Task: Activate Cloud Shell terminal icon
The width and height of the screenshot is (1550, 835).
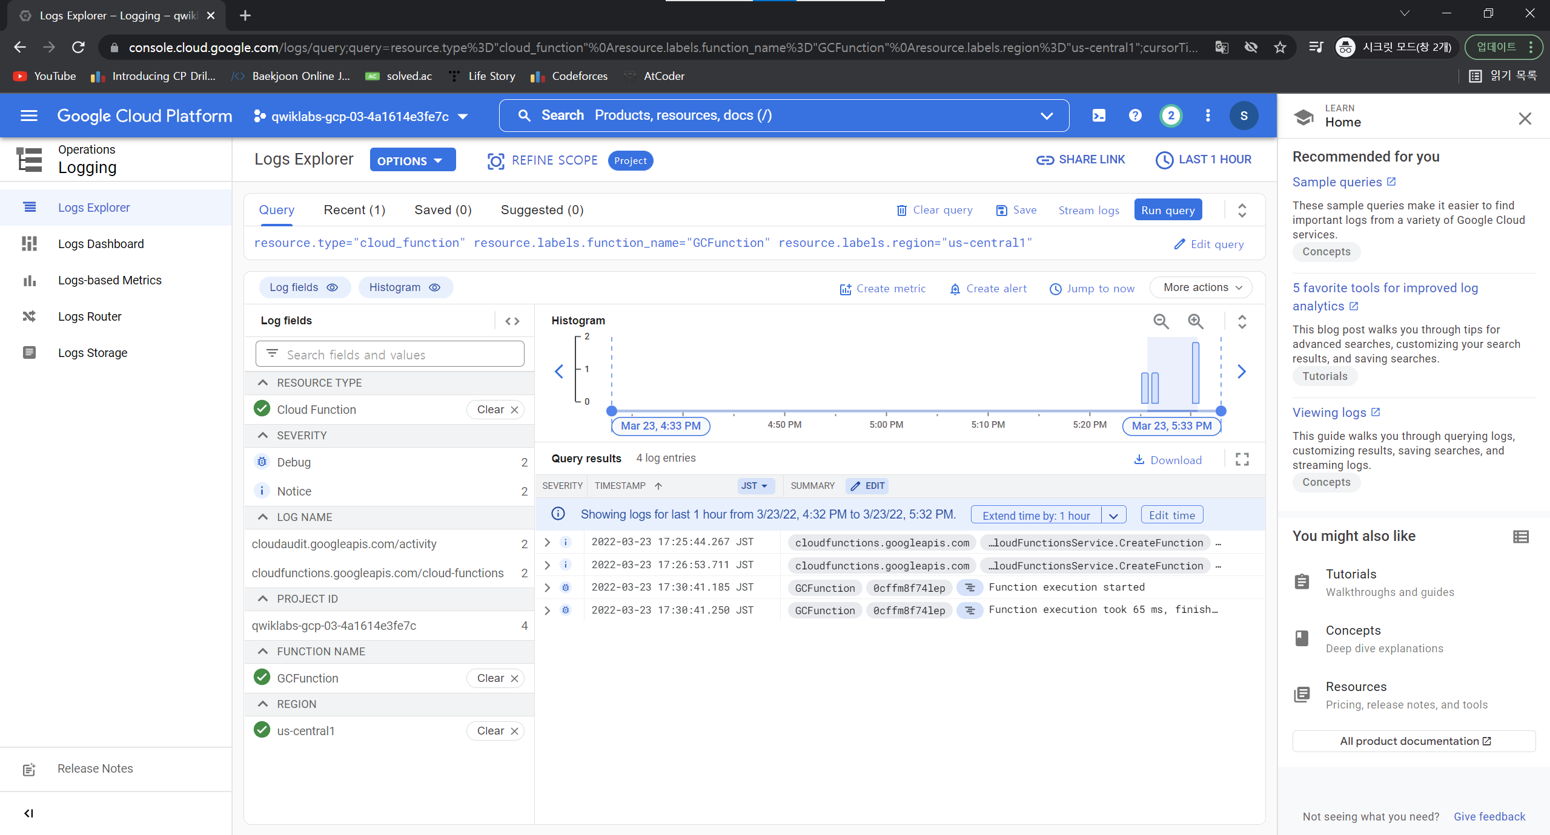Action: [1099, 116]
